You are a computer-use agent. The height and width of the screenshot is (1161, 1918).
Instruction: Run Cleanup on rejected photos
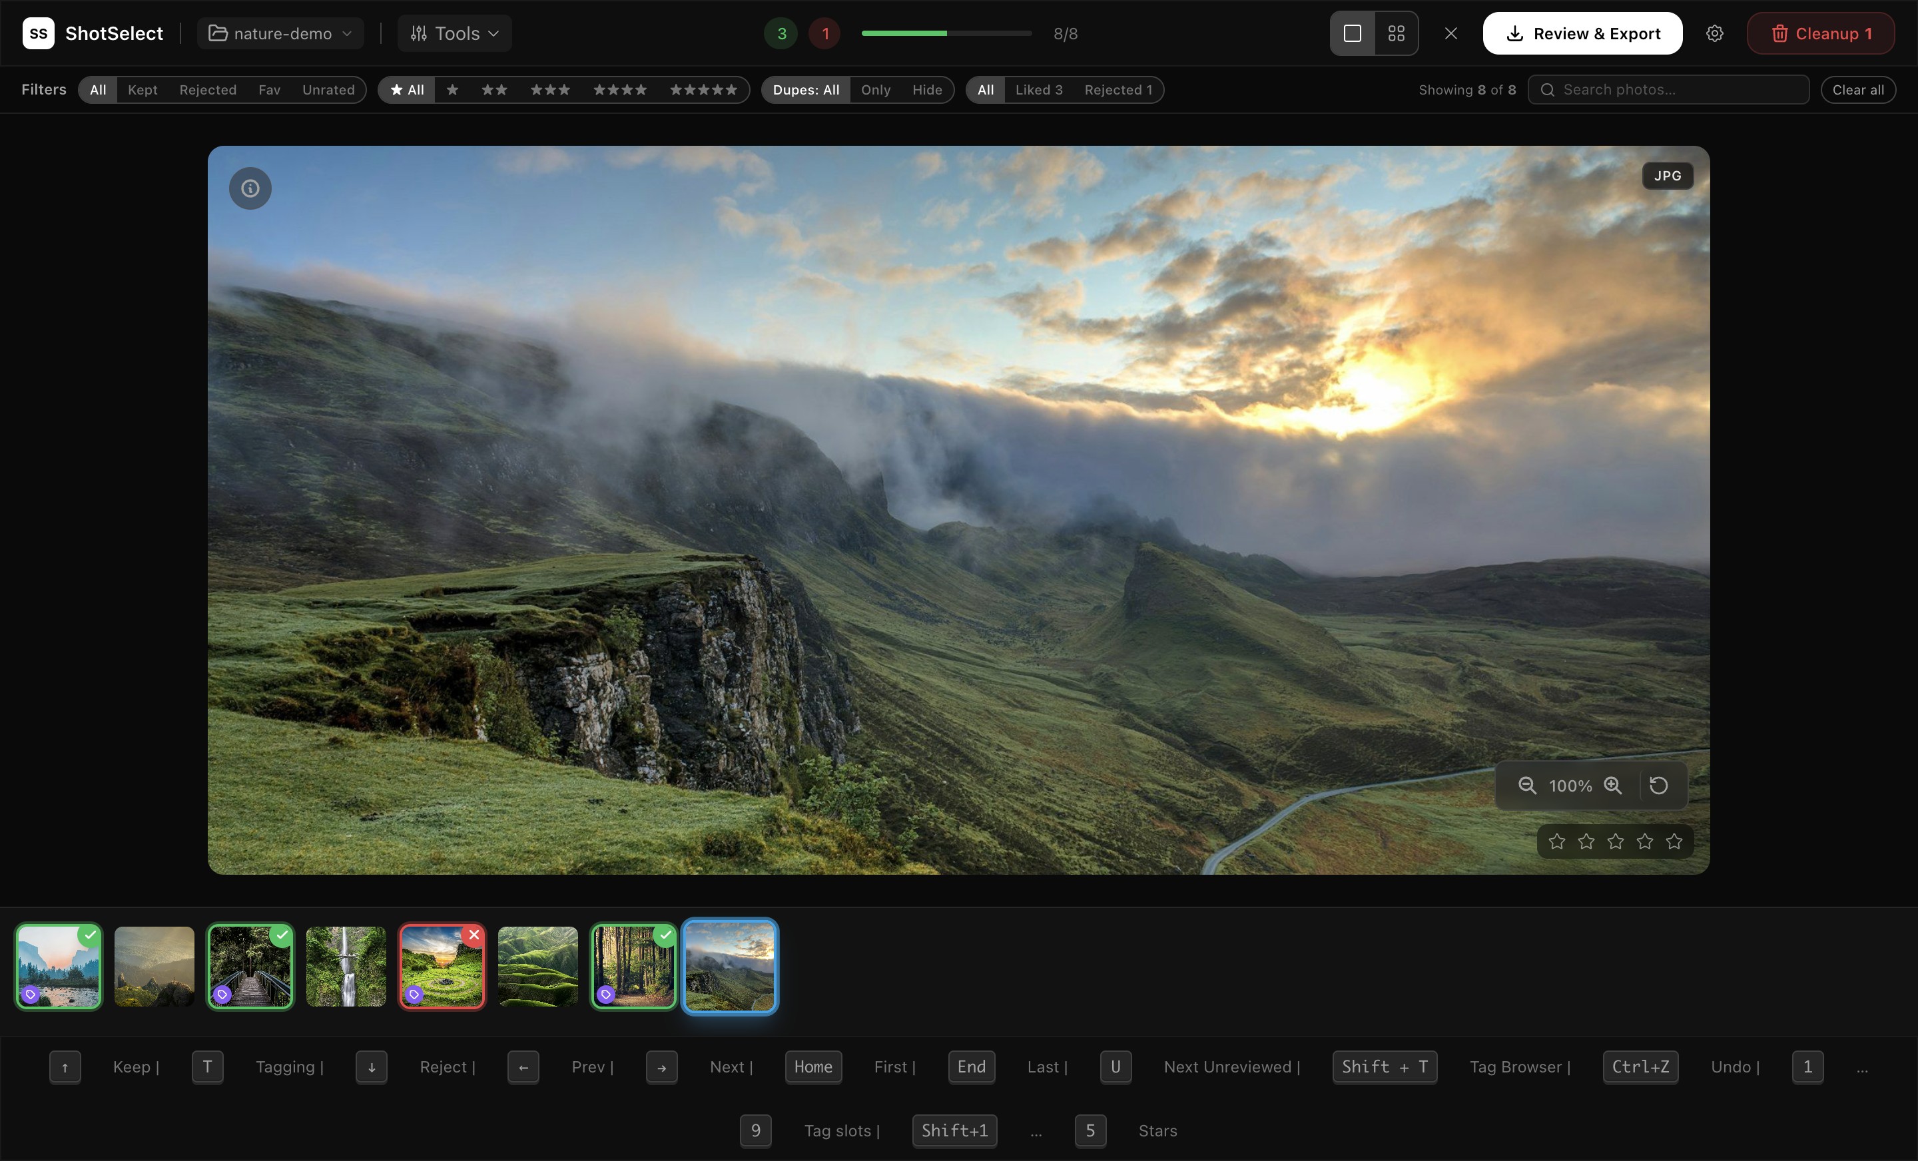1821,33
